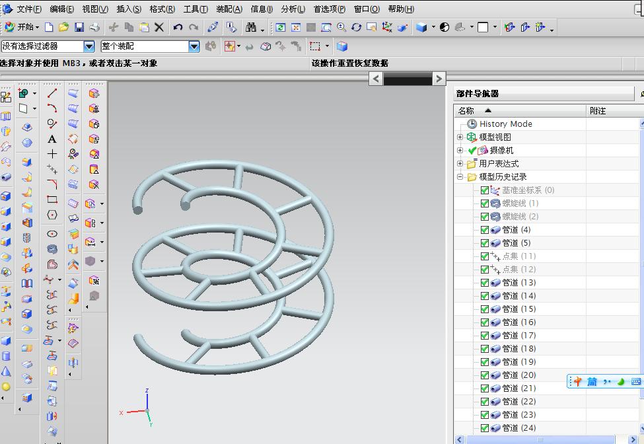Image resolution: width=644 pixels, height=444 pixels.
Task: Select the Text 'A' tool
Action: click(x=52, y=139)
